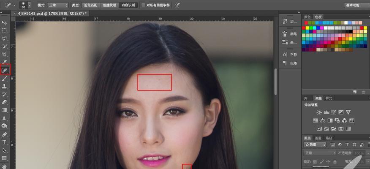Create new swatch from foreground color
Viewport: 370px width, 169px height.
pyautogui.click(x=355, y=92)
